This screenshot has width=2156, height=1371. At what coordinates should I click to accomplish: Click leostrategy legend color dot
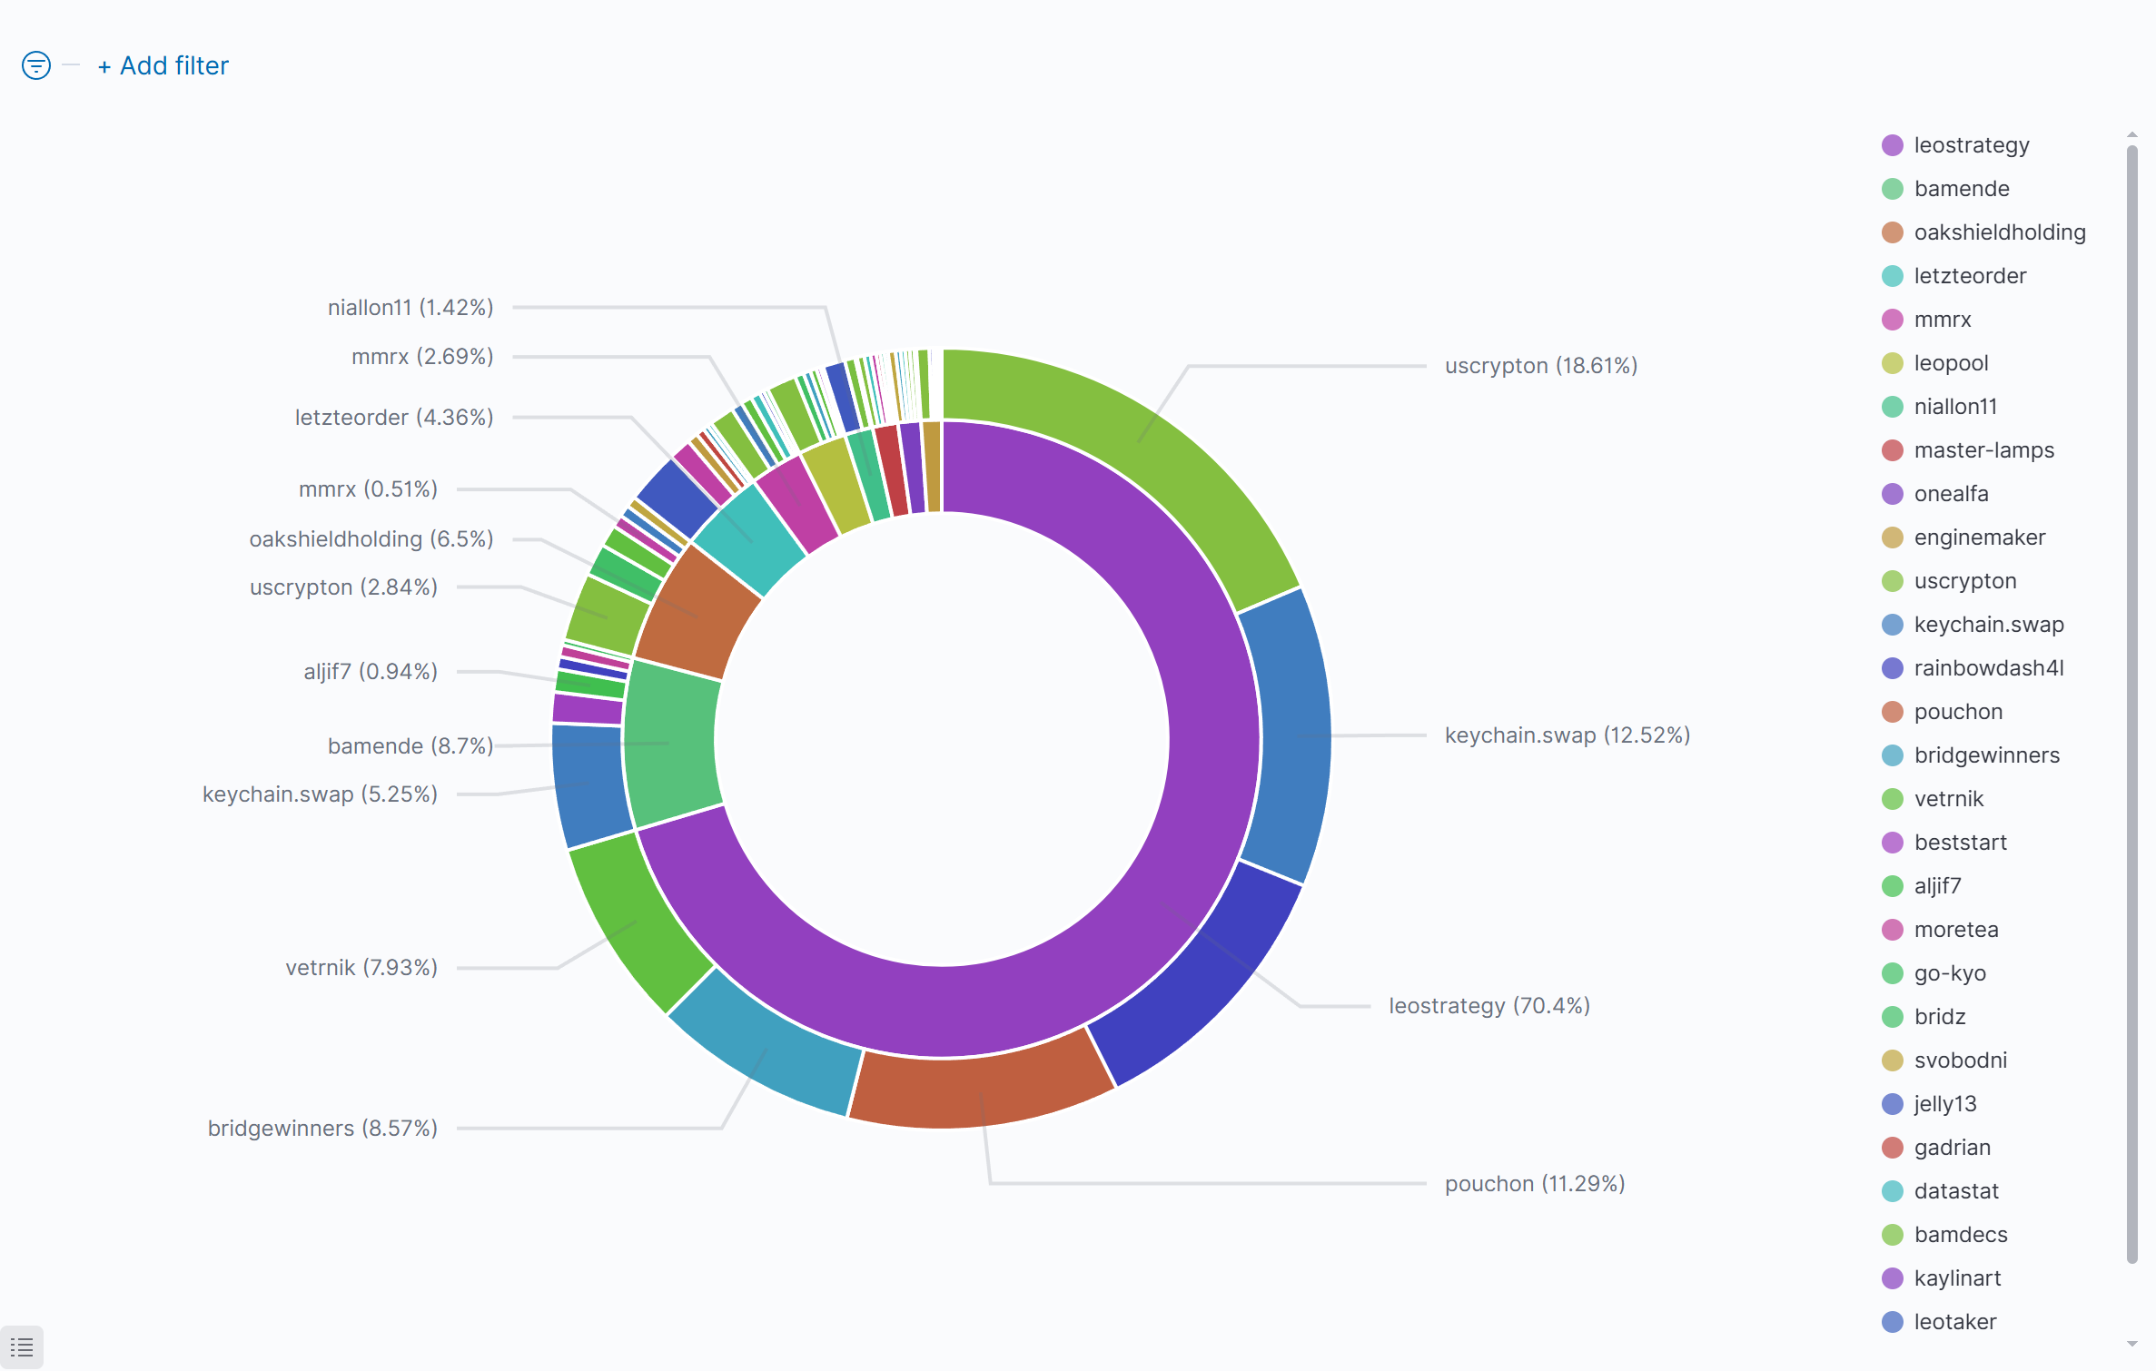pos(1893,145)
